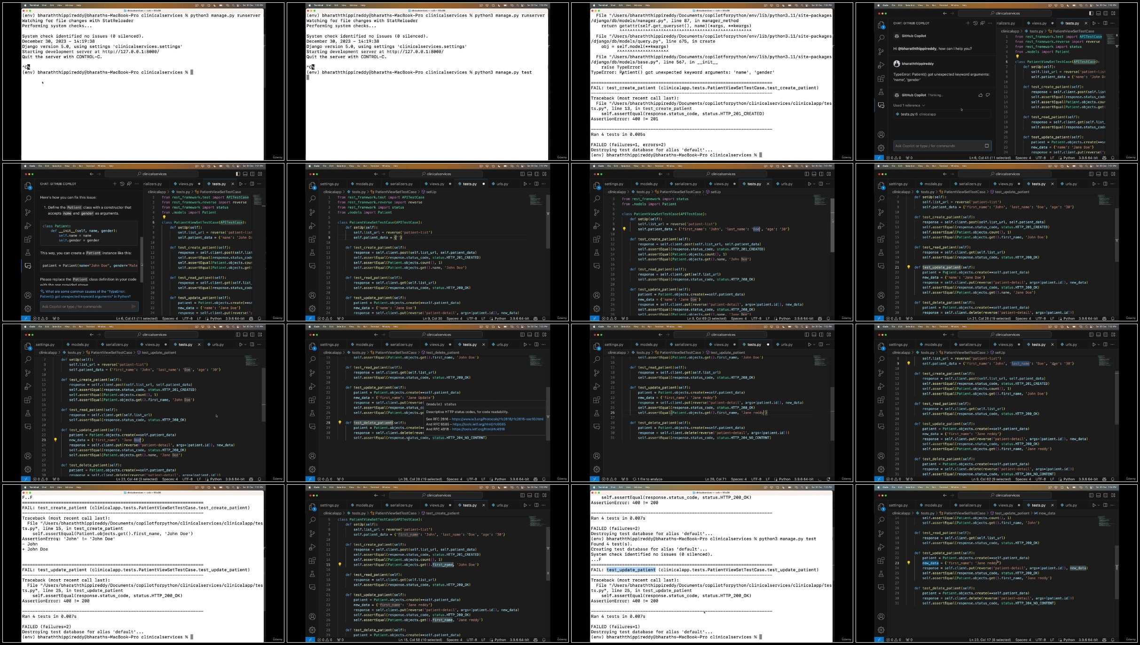1140x645 pixels.
Task: Click 1 file to analyze in status bar
Action: tap(648, 479)
